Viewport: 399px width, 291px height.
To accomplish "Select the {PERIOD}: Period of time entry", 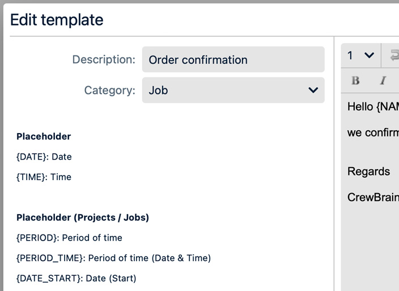I will pos(69,238).
